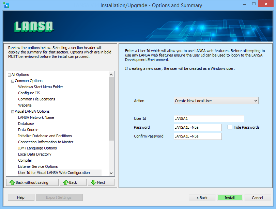Select Data Source in the tree
Screen dimensions: 276x209
[28, 130]
